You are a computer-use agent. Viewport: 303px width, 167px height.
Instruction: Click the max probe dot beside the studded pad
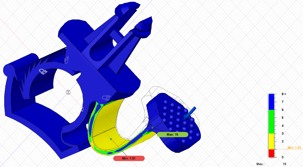pos(153,127)
